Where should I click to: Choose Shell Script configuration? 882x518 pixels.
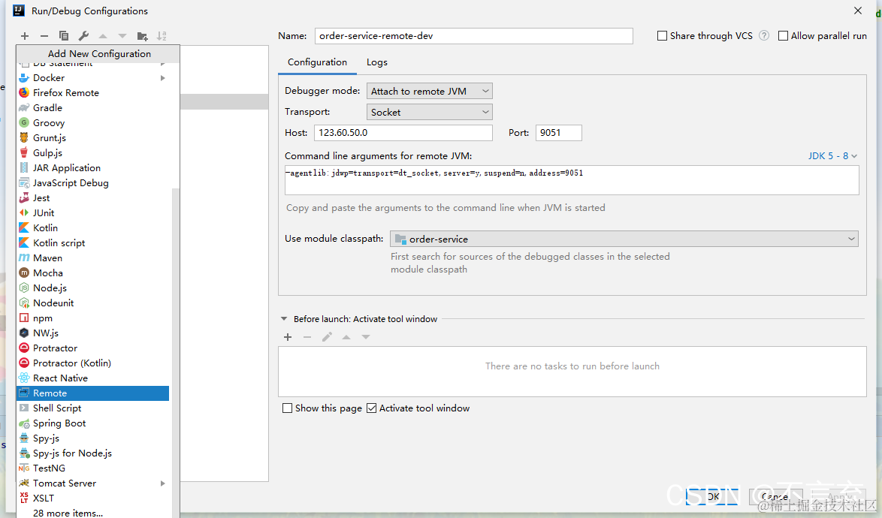93,408
